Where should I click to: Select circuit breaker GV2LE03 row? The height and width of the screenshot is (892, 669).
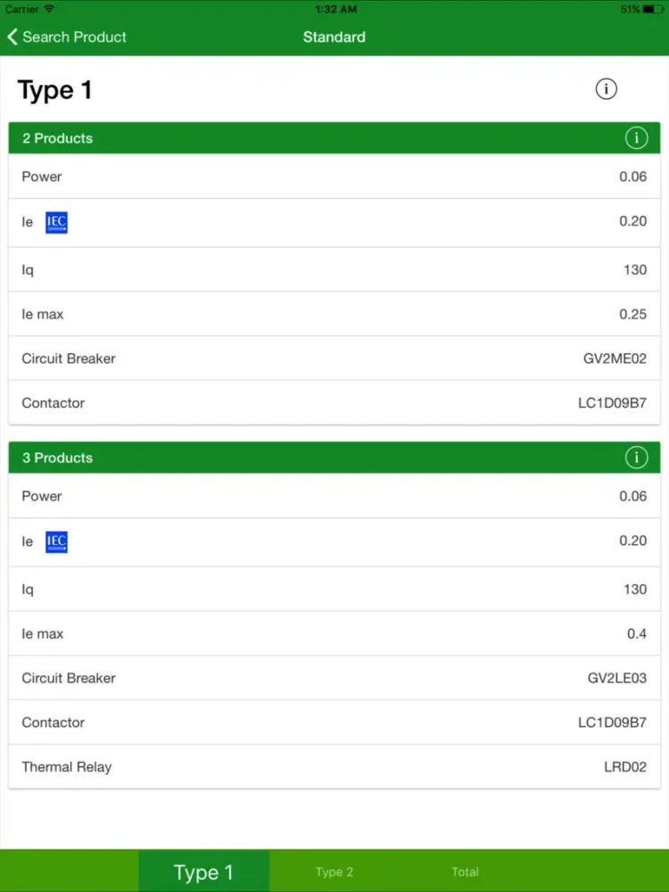334,678
